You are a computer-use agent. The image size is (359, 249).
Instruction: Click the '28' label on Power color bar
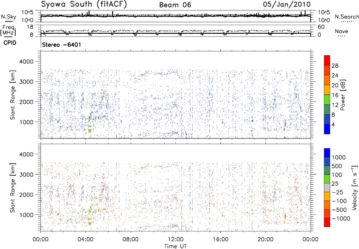335,66
